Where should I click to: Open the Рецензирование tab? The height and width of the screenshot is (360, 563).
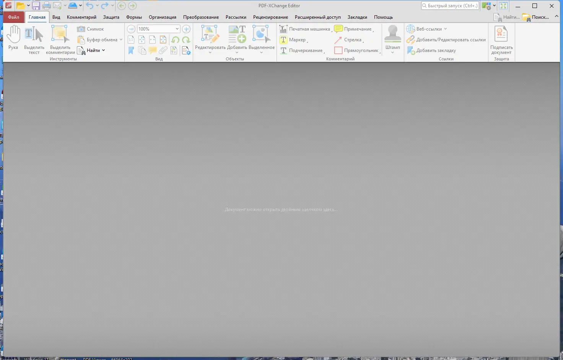[x=271, y=17]
